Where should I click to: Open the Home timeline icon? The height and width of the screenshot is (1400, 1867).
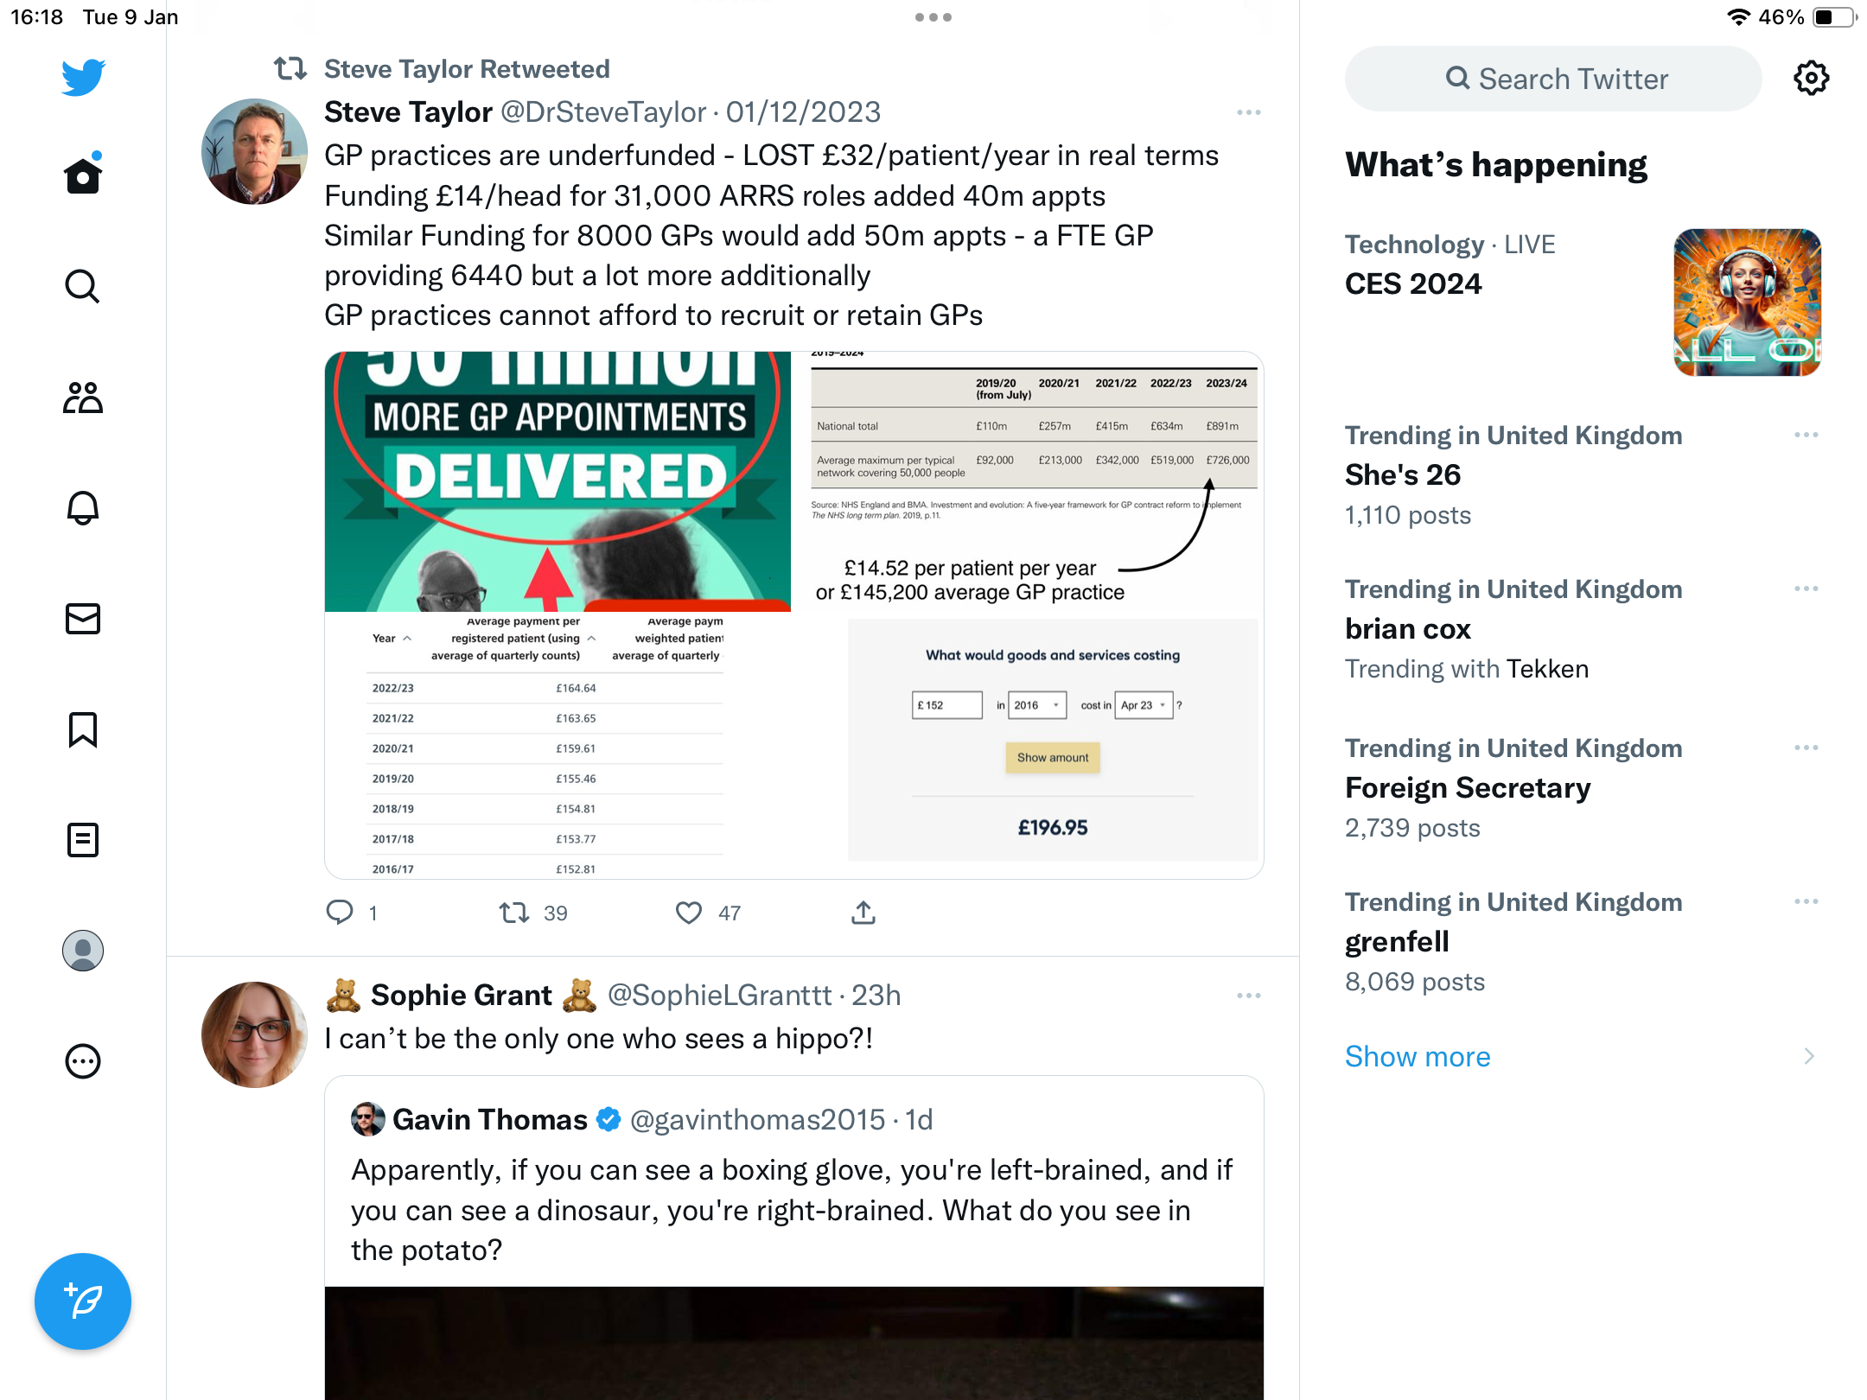point(83,175)
